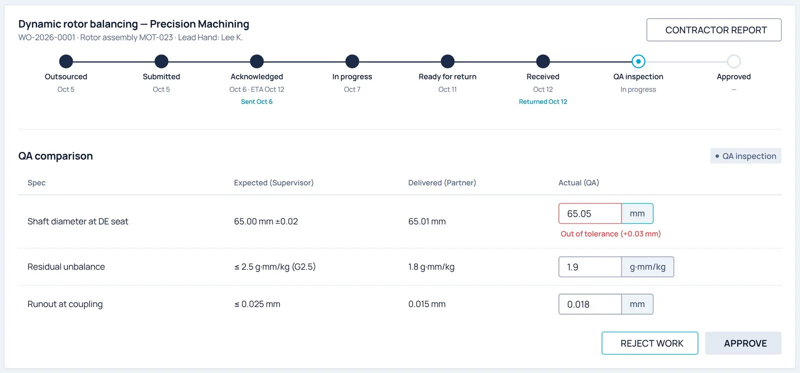Approve the QA inspection
Screen dimensions: 800x373
pos(743,343)
